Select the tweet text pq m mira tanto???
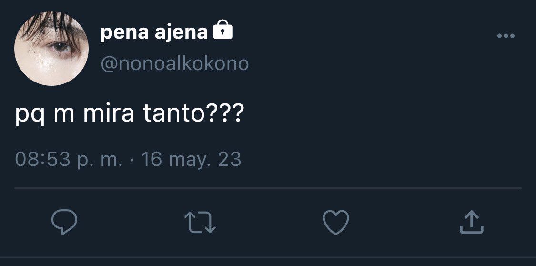The image size is (536, 266). tap(130, 114)
